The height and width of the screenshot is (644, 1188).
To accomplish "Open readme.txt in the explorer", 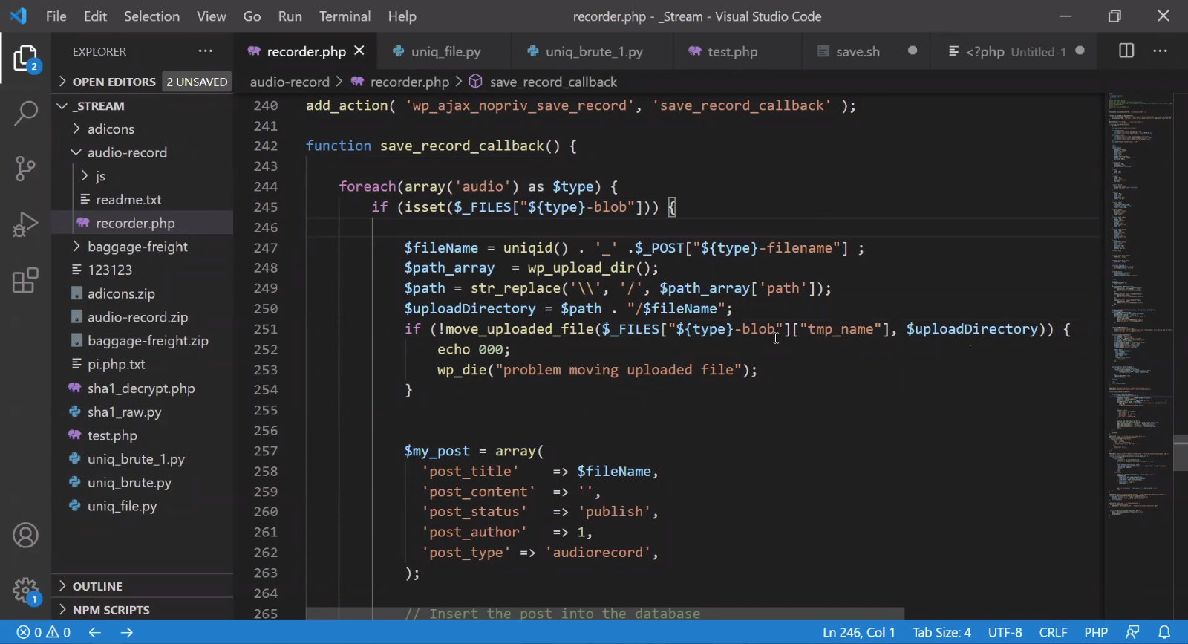I will click(x=143, y=200).
